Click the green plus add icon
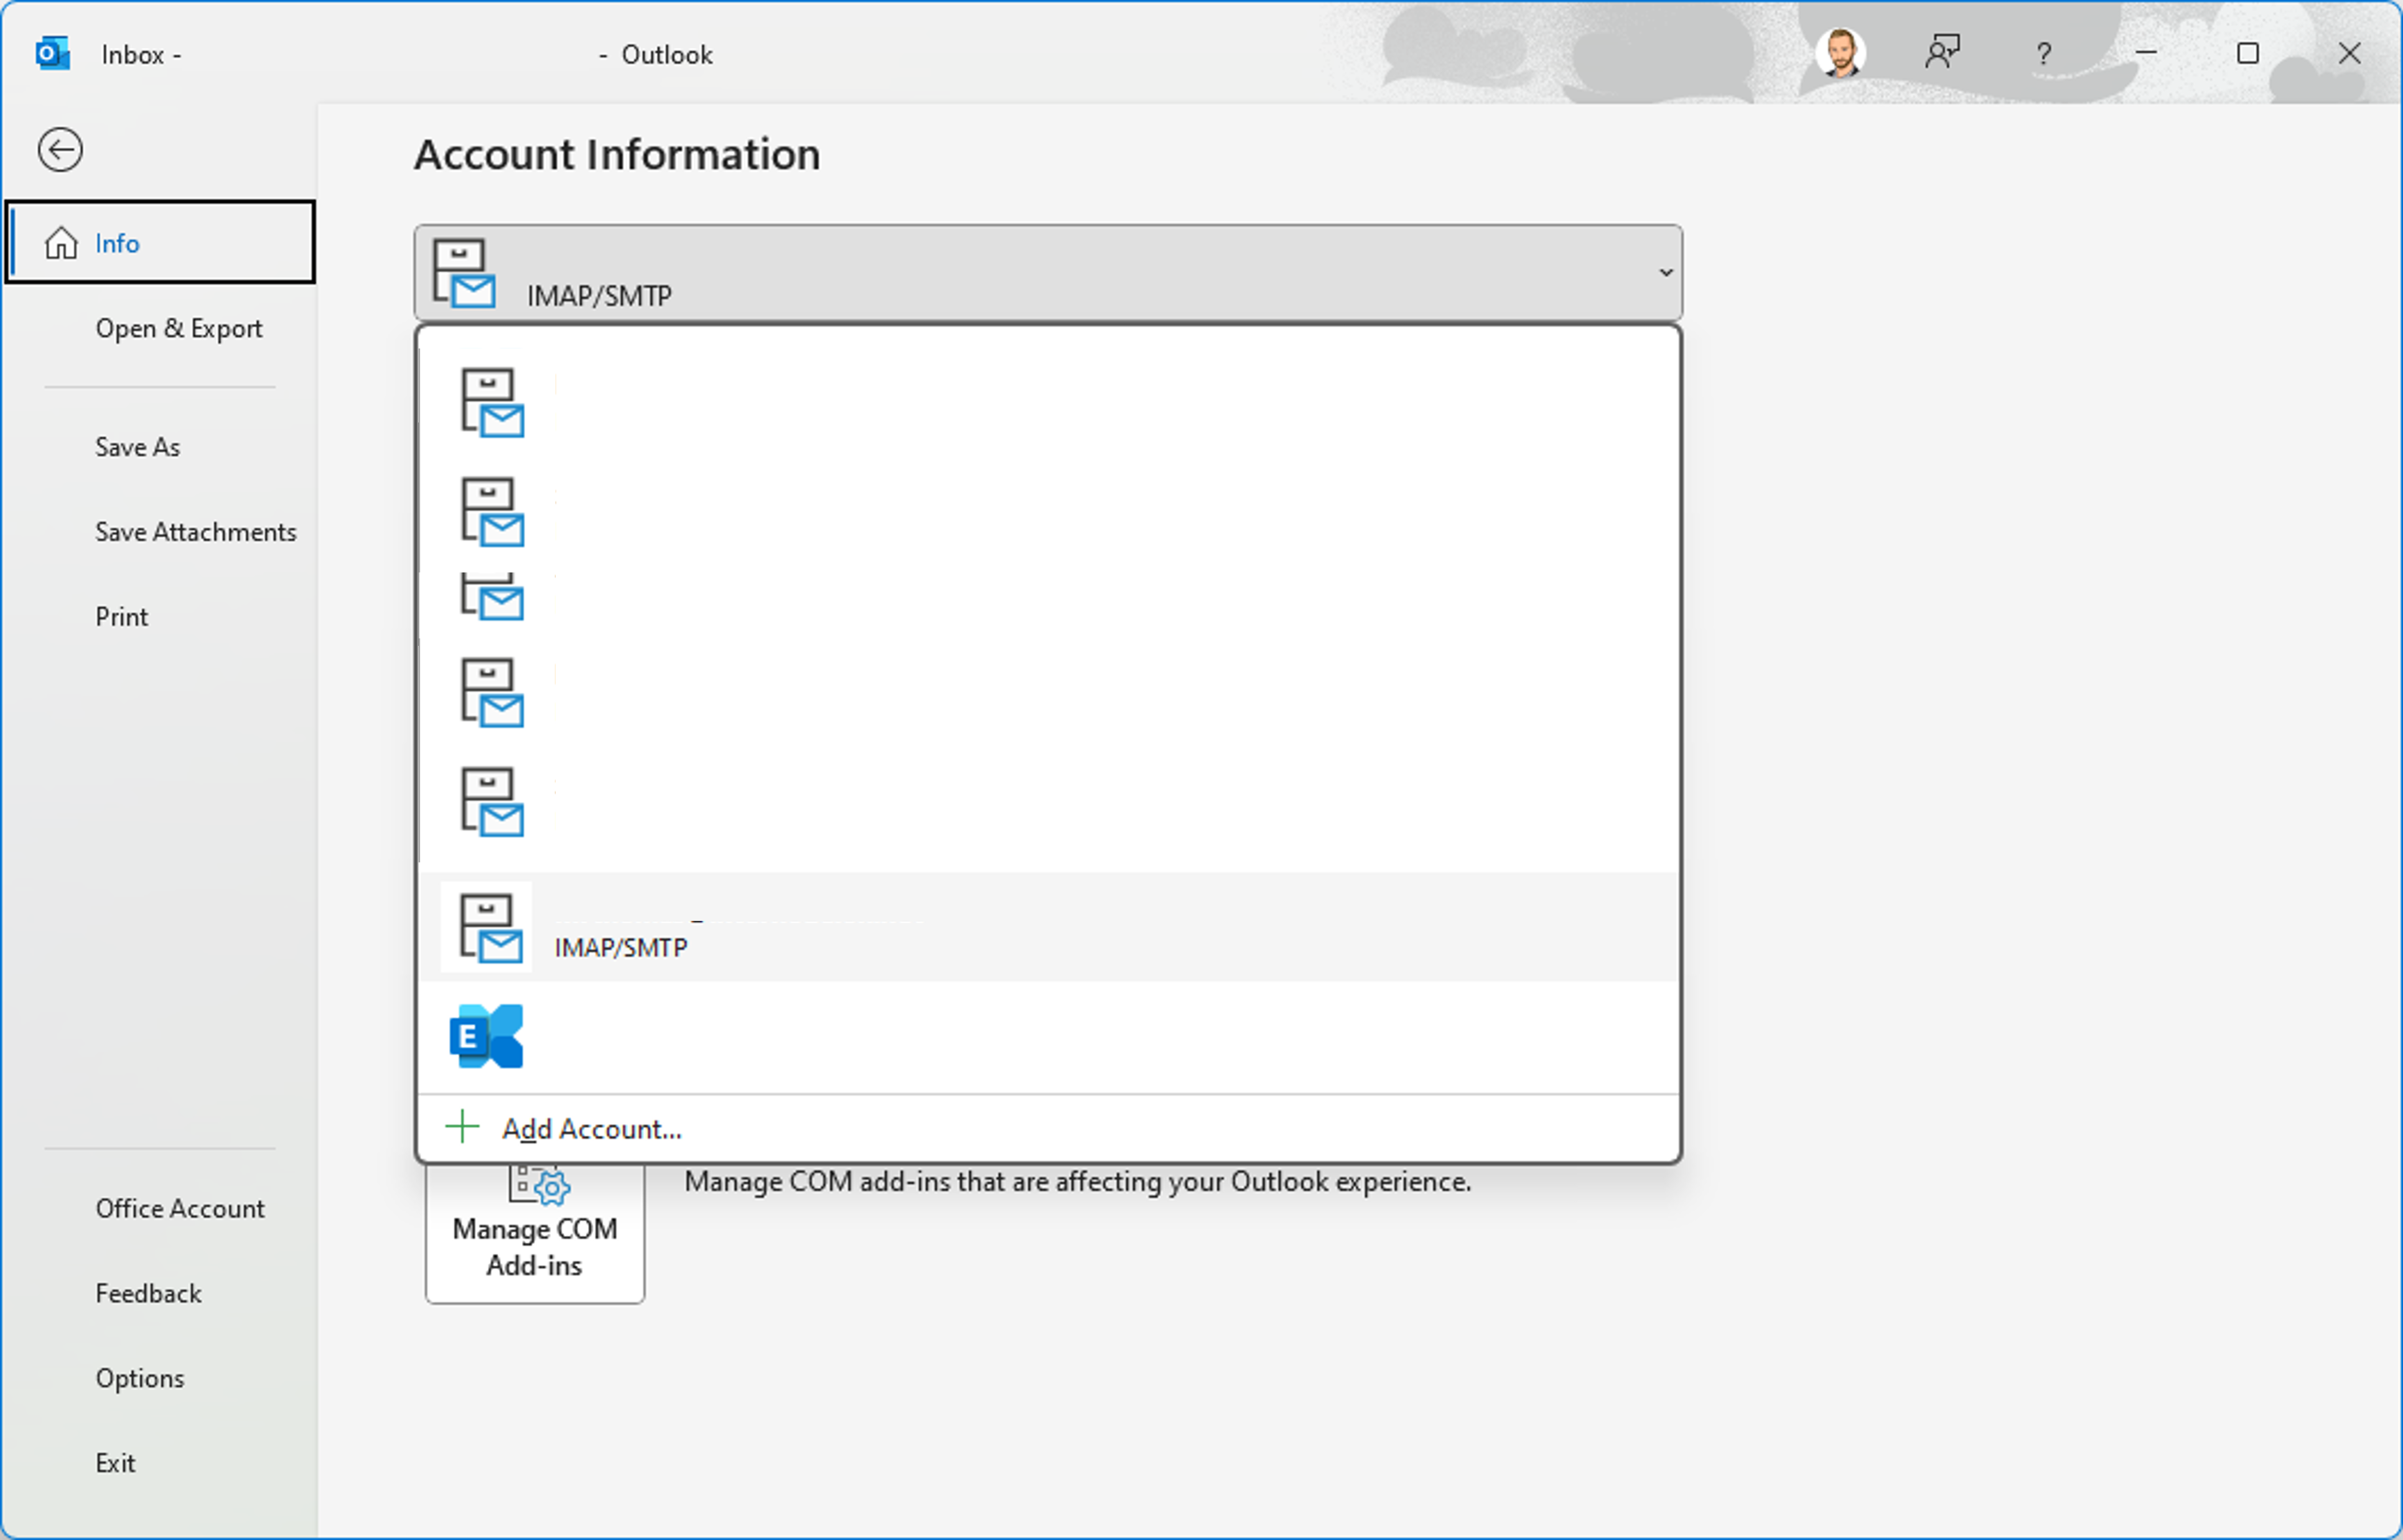 click(462, 1127)
